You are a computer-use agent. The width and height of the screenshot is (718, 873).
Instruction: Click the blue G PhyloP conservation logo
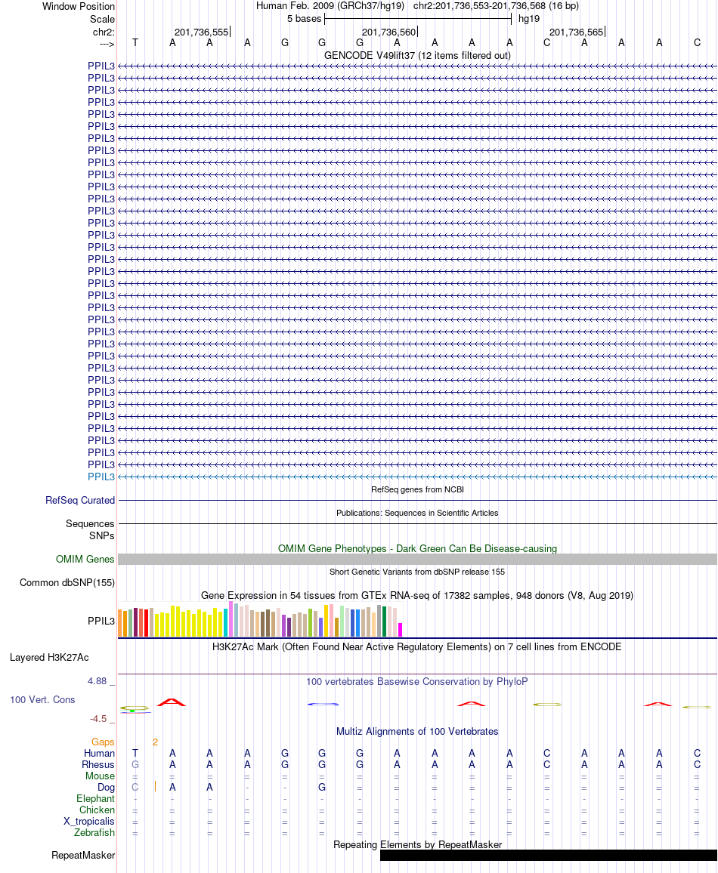click(323, 705)
